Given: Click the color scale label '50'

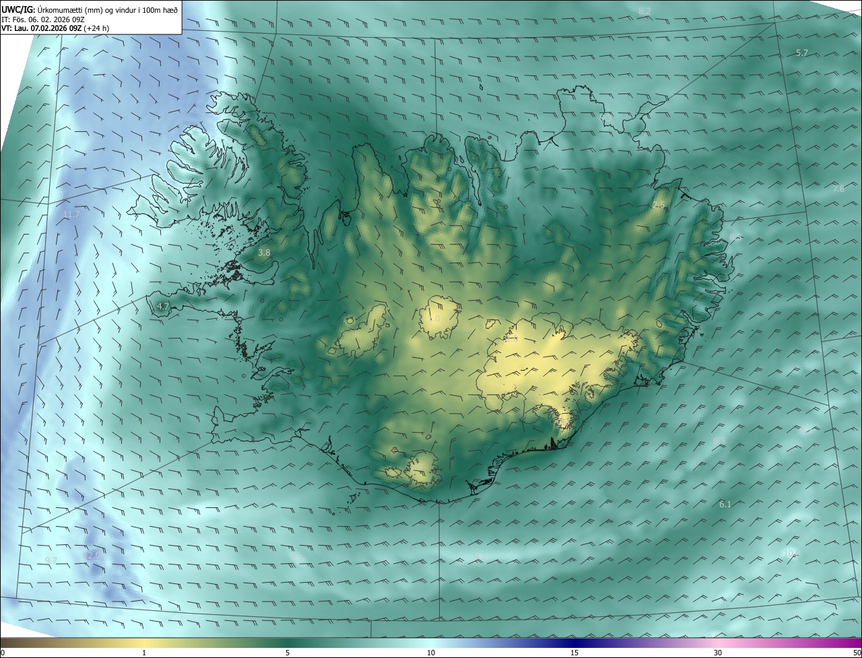Looking at the screenshot, I should pyautogui.click(x=857, y=653).
